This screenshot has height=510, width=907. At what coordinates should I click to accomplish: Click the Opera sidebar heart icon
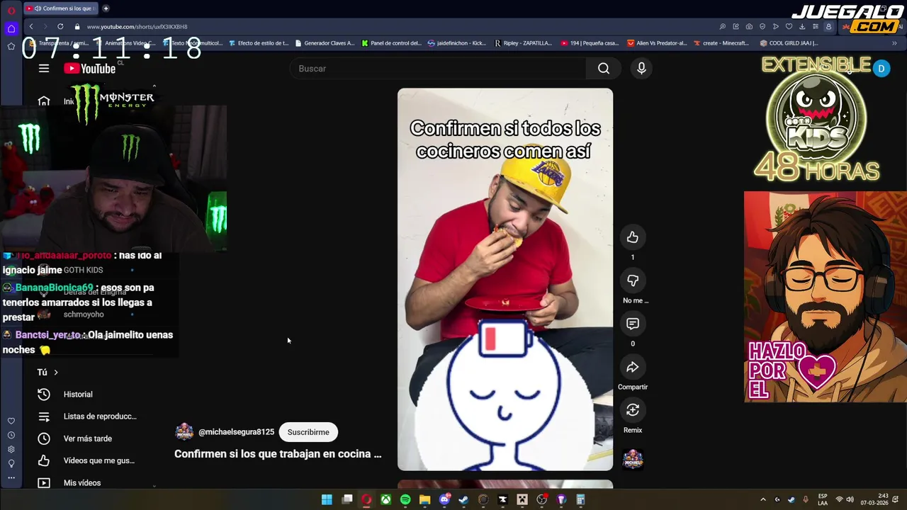11,421
